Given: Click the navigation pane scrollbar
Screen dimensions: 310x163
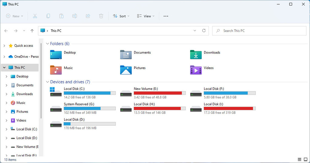Looking at the screenshot, I should [41, 80].
